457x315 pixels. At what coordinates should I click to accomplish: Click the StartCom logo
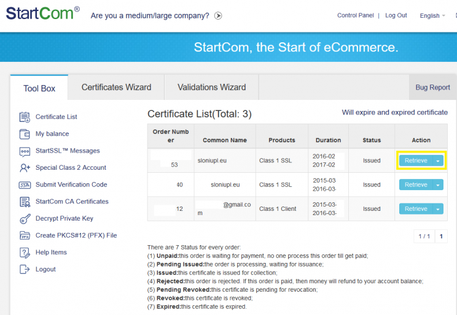[x=42, y=13]
